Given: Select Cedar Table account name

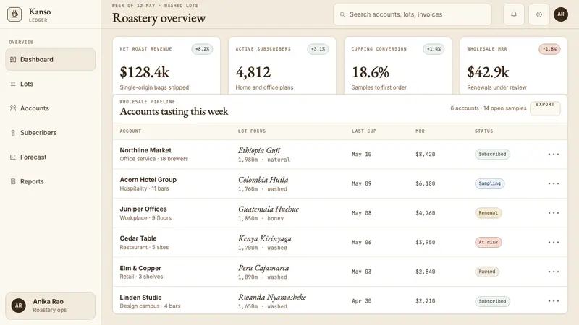Looking at the screenshot, I should (x=138, y=238).
